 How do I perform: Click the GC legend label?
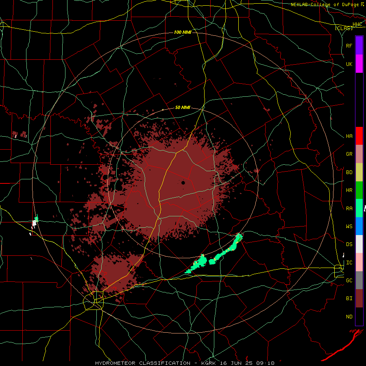pos(349,280)
